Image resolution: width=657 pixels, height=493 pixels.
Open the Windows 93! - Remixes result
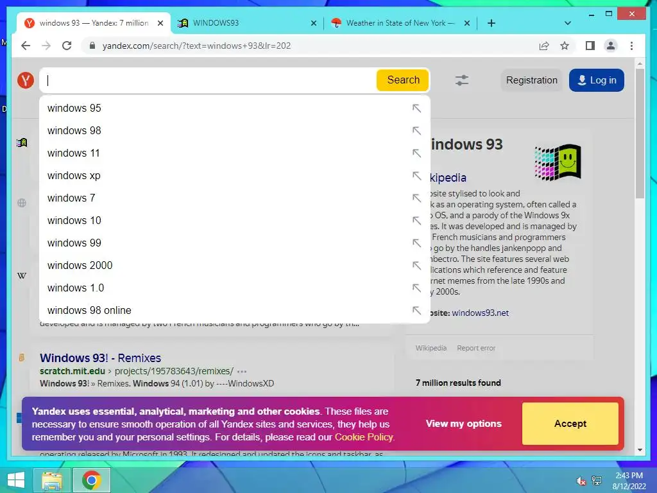[x=100, y=358]
